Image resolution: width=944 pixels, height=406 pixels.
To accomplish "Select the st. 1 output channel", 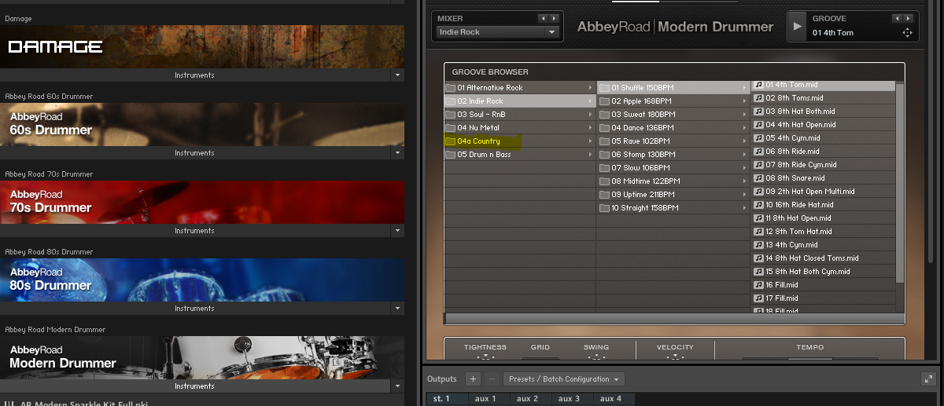I will click(x=443, y=399).
